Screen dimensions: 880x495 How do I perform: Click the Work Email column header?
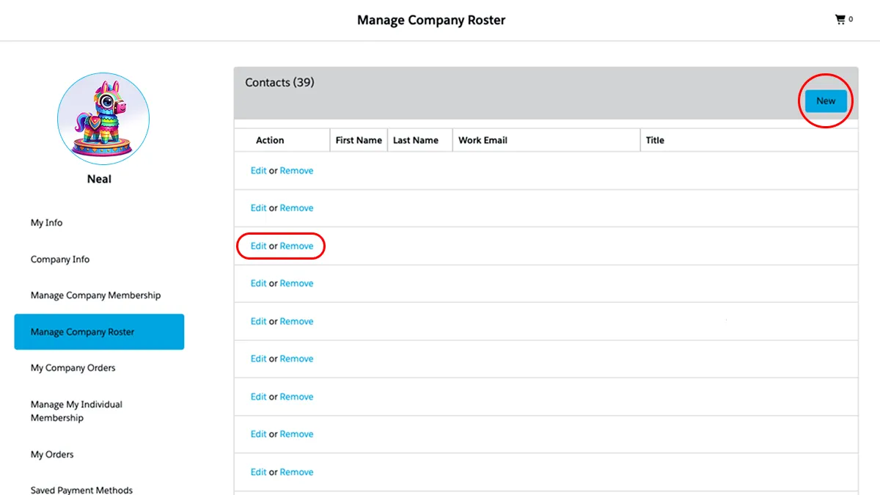coord(483,140)
